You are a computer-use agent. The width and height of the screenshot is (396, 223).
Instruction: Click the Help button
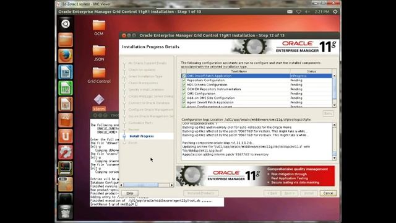click(x=130, y=193)
